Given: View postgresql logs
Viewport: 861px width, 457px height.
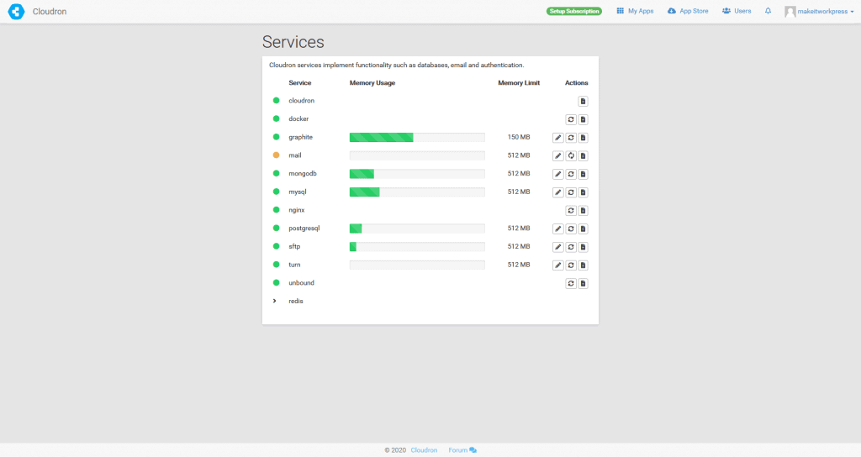Looking at the screenshot, I should coord(584,228).
